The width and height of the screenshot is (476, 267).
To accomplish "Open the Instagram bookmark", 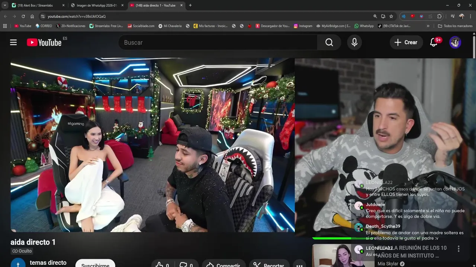I will pyautogui.click(x=303, y=26).
